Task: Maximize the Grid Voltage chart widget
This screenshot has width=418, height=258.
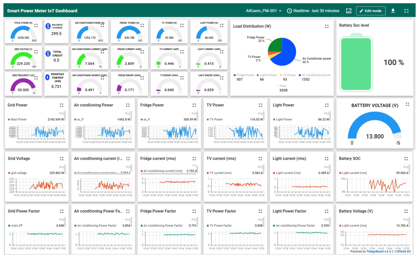Action: tap(62, 159)
